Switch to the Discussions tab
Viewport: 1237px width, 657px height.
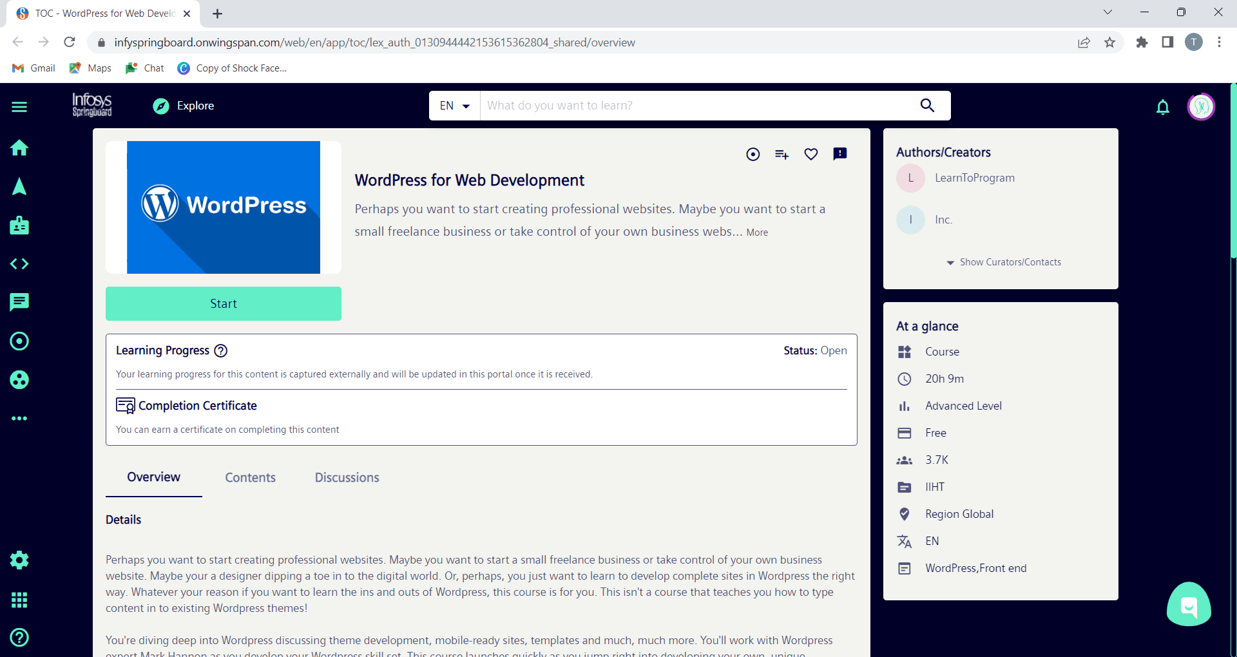(x=347, y=477)
